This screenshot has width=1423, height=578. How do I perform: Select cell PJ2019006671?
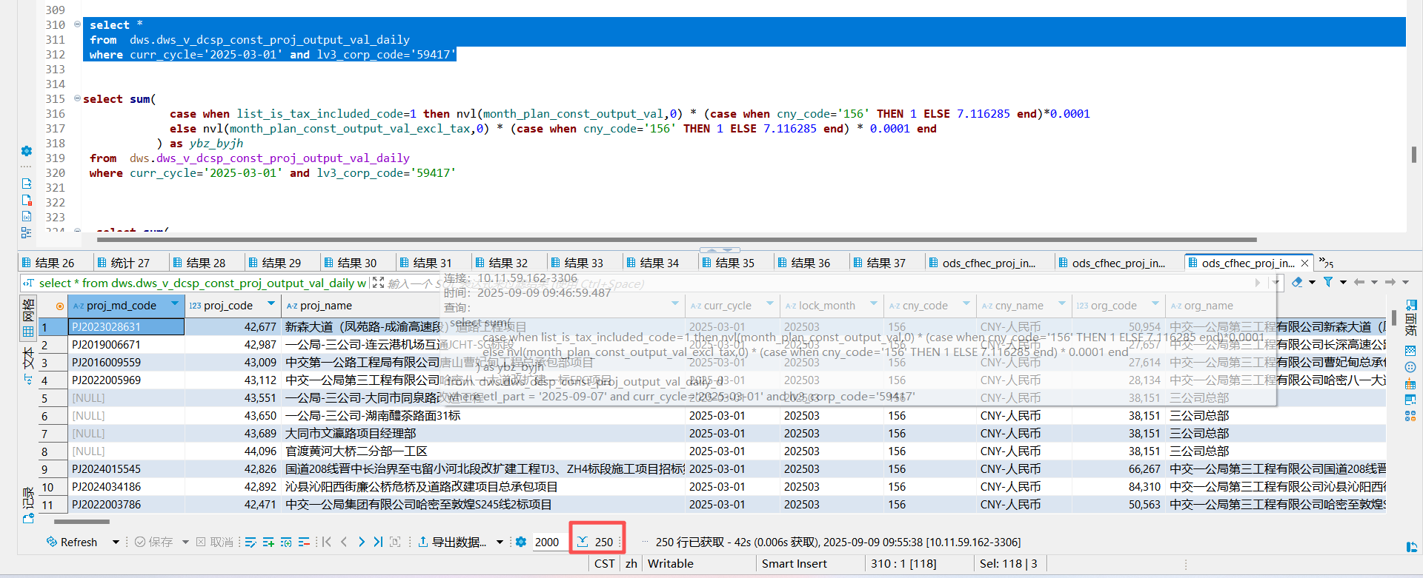click(x=126, y=345)
